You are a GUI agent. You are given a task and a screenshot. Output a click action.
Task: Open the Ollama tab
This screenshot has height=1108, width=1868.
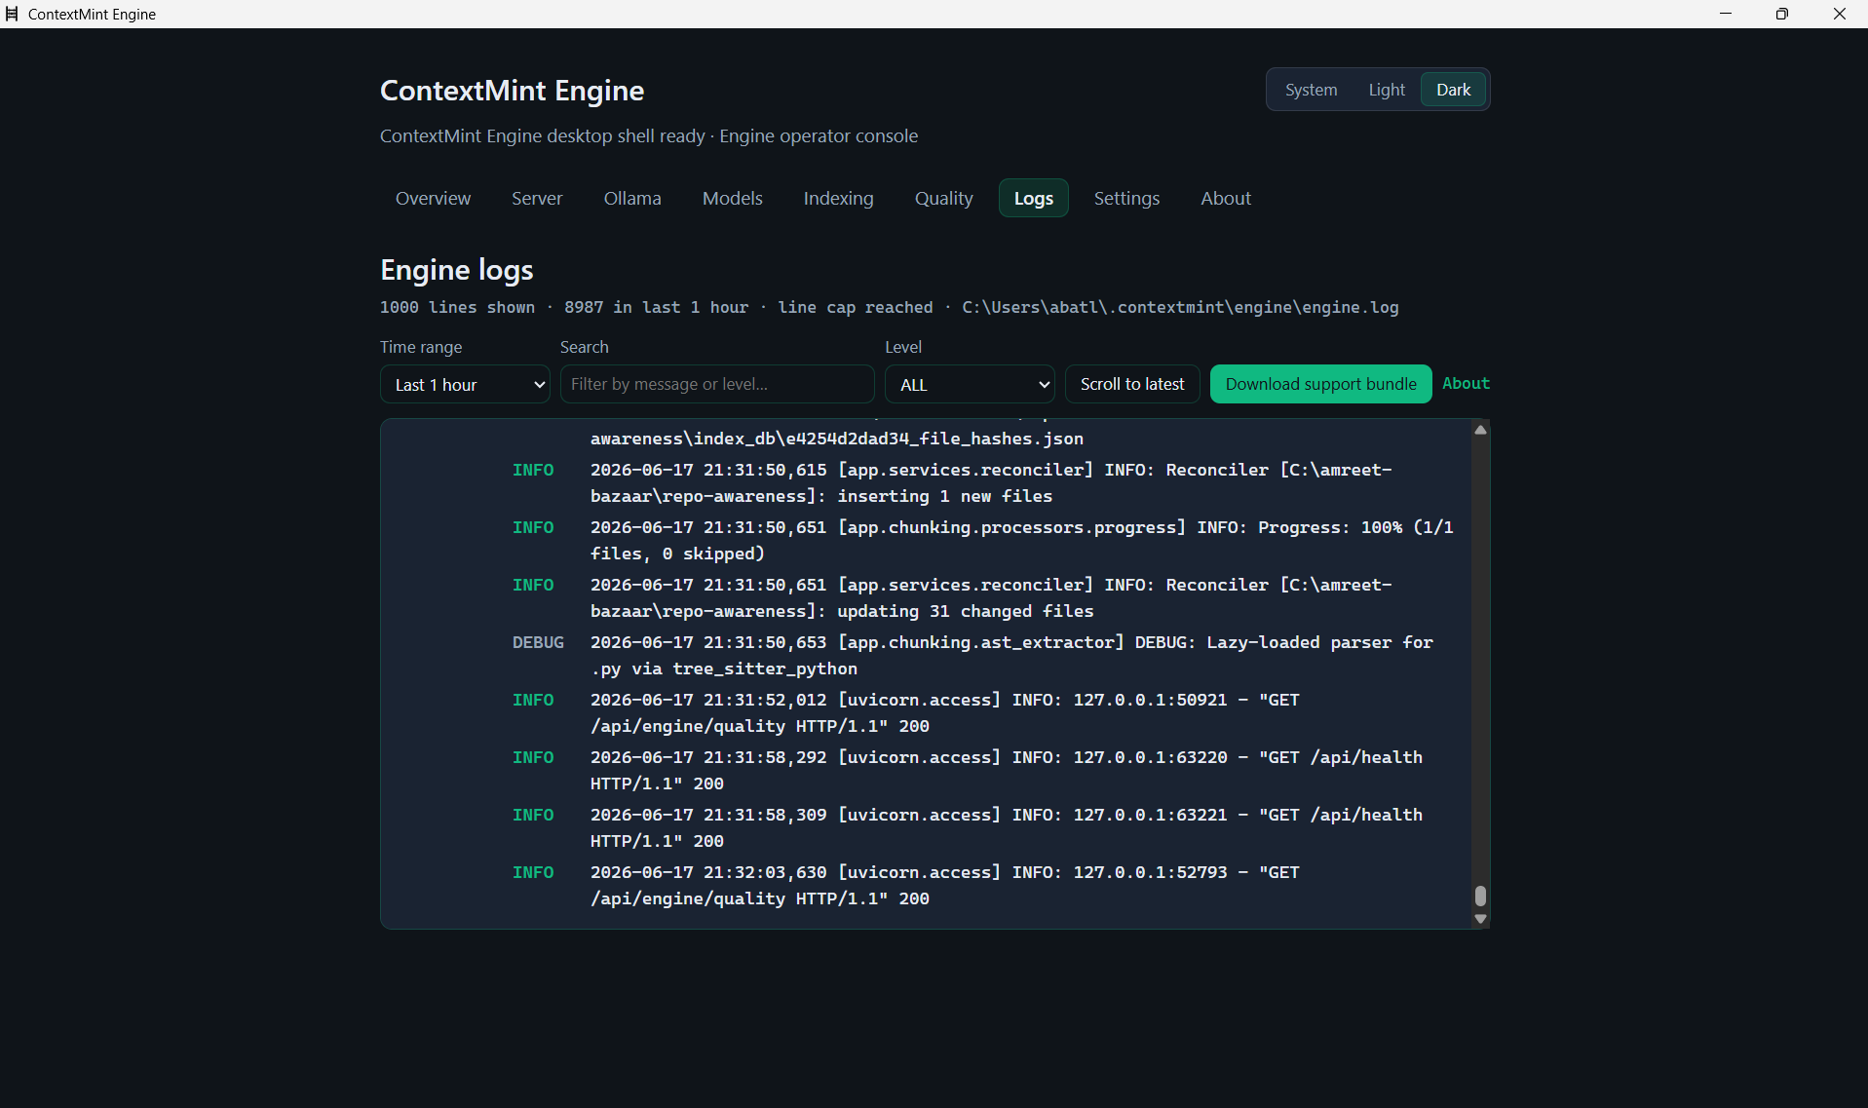(632, 198)
